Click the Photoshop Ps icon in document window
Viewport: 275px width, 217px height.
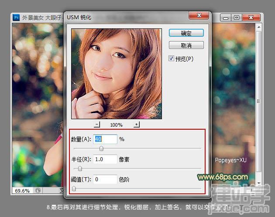coord(16,17)
